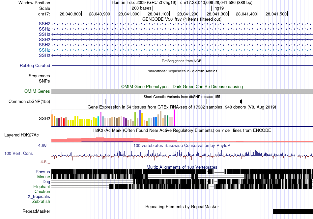
Task: Click the Chicken species label
Action: 42,191
